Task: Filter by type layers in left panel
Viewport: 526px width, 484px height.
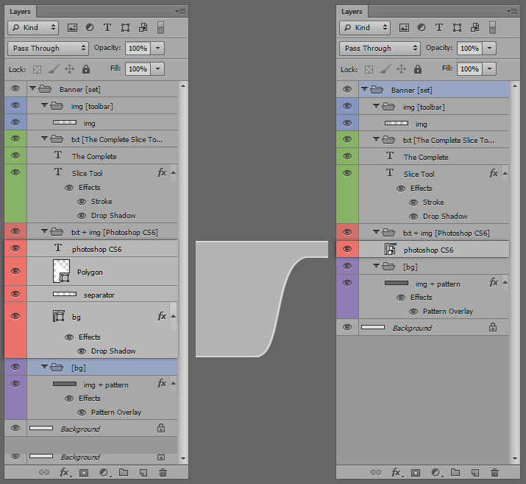Action: [x=107, y=27]
